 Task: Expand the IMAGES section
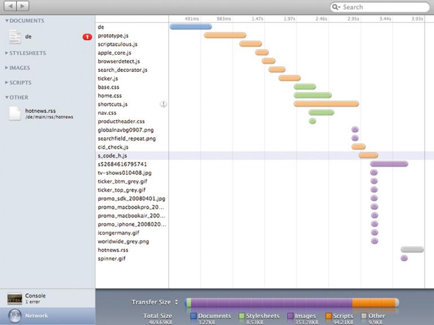[7, 68]
